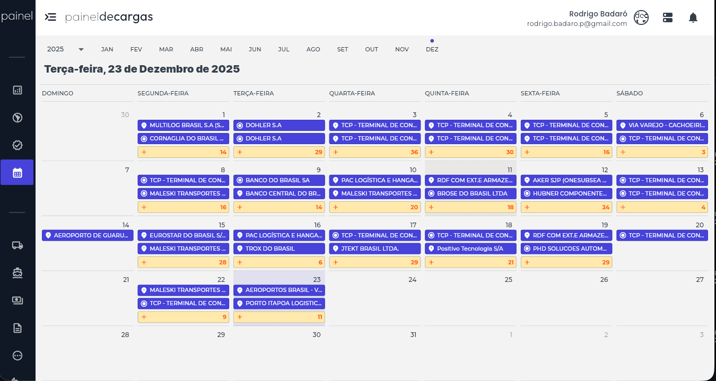Open the truck icon in the sidebar
Image resolution: width=716 pixels, height=381 pixels.
[18, 245]
